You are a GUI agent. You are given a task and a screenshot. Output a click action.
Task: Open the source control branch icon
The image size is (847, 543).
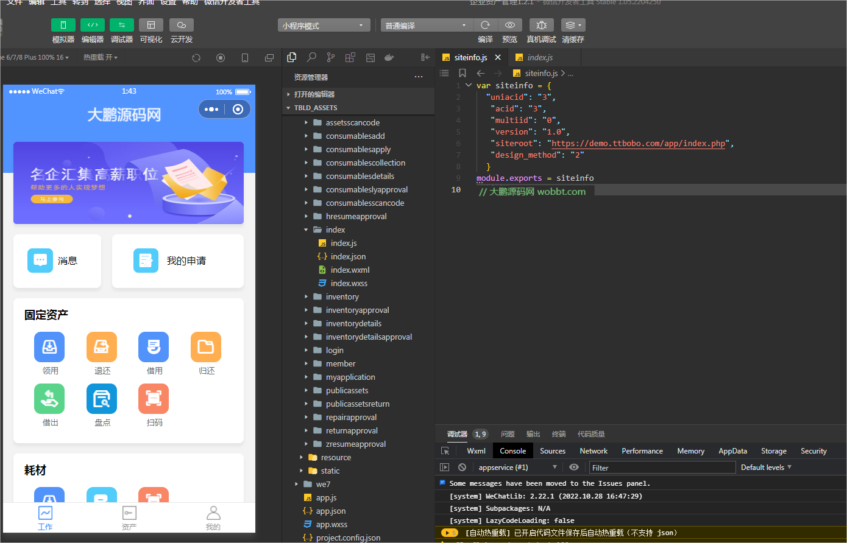[331, 57]
